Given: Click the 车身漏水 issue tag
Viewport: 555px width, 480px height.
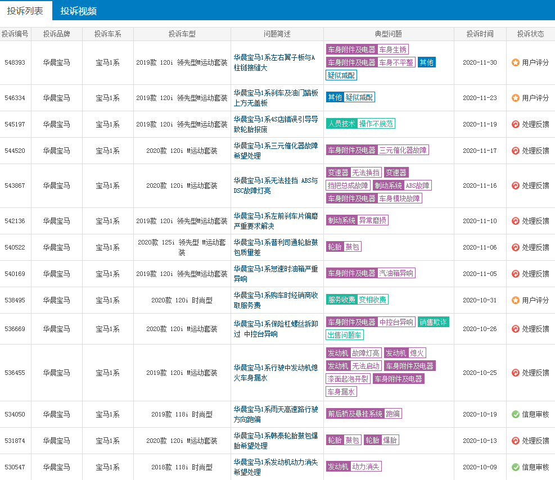Looking at the screenshot, I should tap(341, 392).
